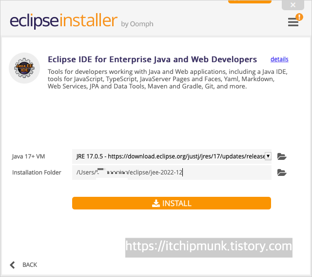Close the Eclipse Installer window
Screen dimensions: 312x277
click(293, 5)
